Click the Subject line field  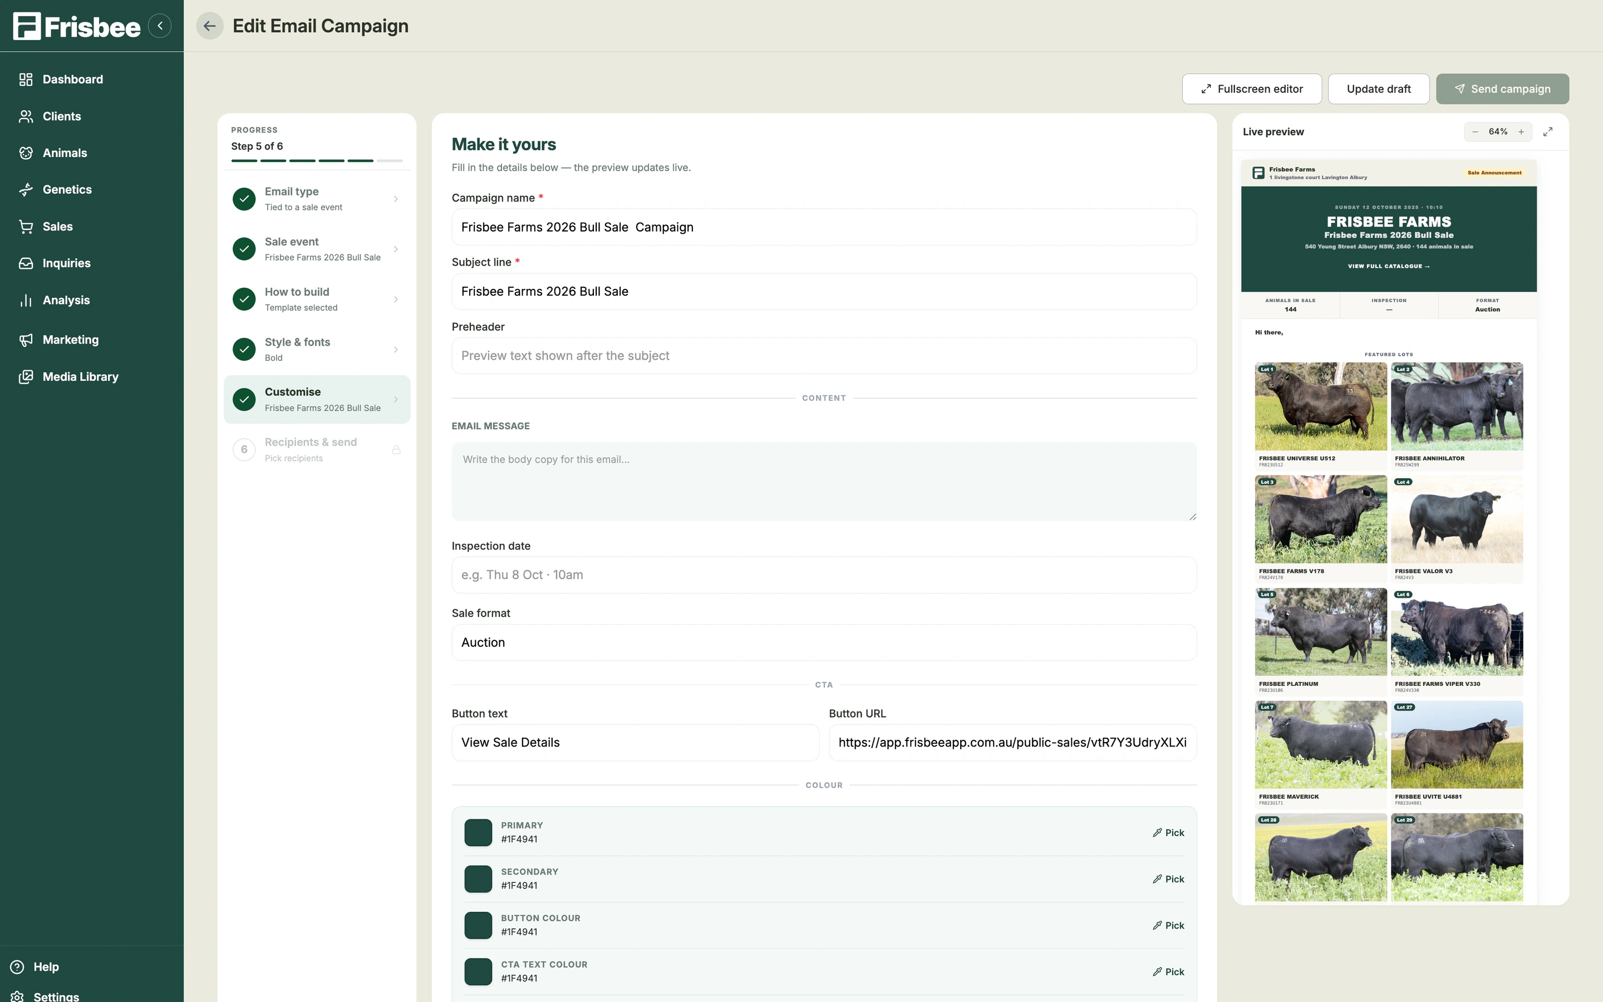[824, 292]
